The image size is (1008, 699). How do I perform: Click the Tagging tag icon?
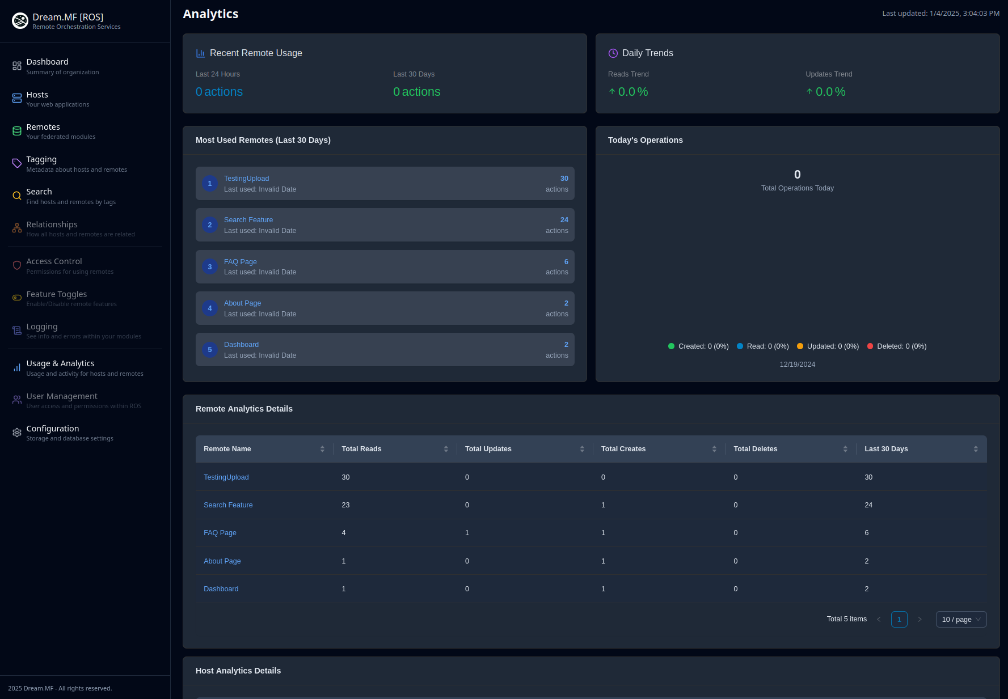coord(17,163)
